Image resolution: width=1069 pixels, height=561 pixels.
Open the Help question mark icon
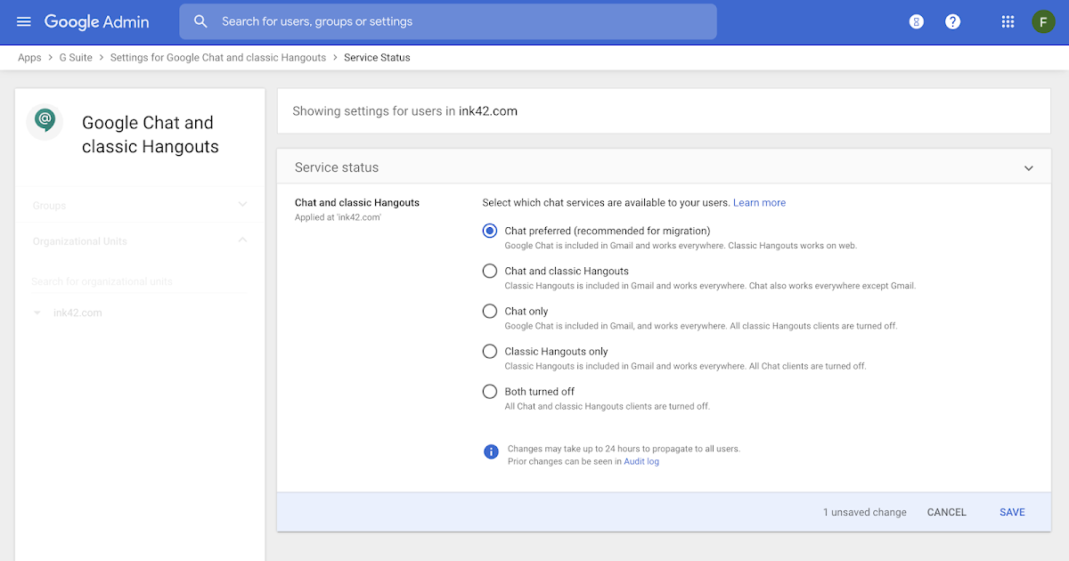click(x=952, y=21)
